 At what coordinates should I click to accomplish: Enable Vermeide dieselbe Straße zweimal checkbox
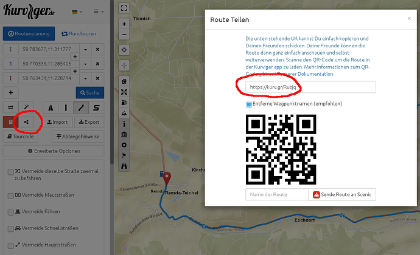pyautogui.click(x=10, y=172)
